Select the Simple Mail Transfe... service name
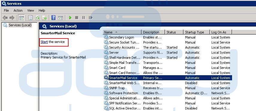256x111 pixels. [125, 63]
